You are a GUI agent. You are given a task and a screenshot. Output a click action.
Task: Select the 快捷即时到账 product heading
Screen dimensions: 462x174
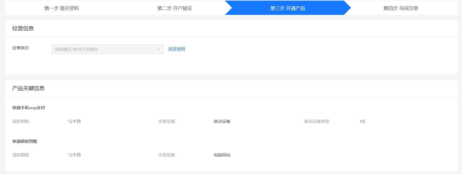[x=25, y=141]
